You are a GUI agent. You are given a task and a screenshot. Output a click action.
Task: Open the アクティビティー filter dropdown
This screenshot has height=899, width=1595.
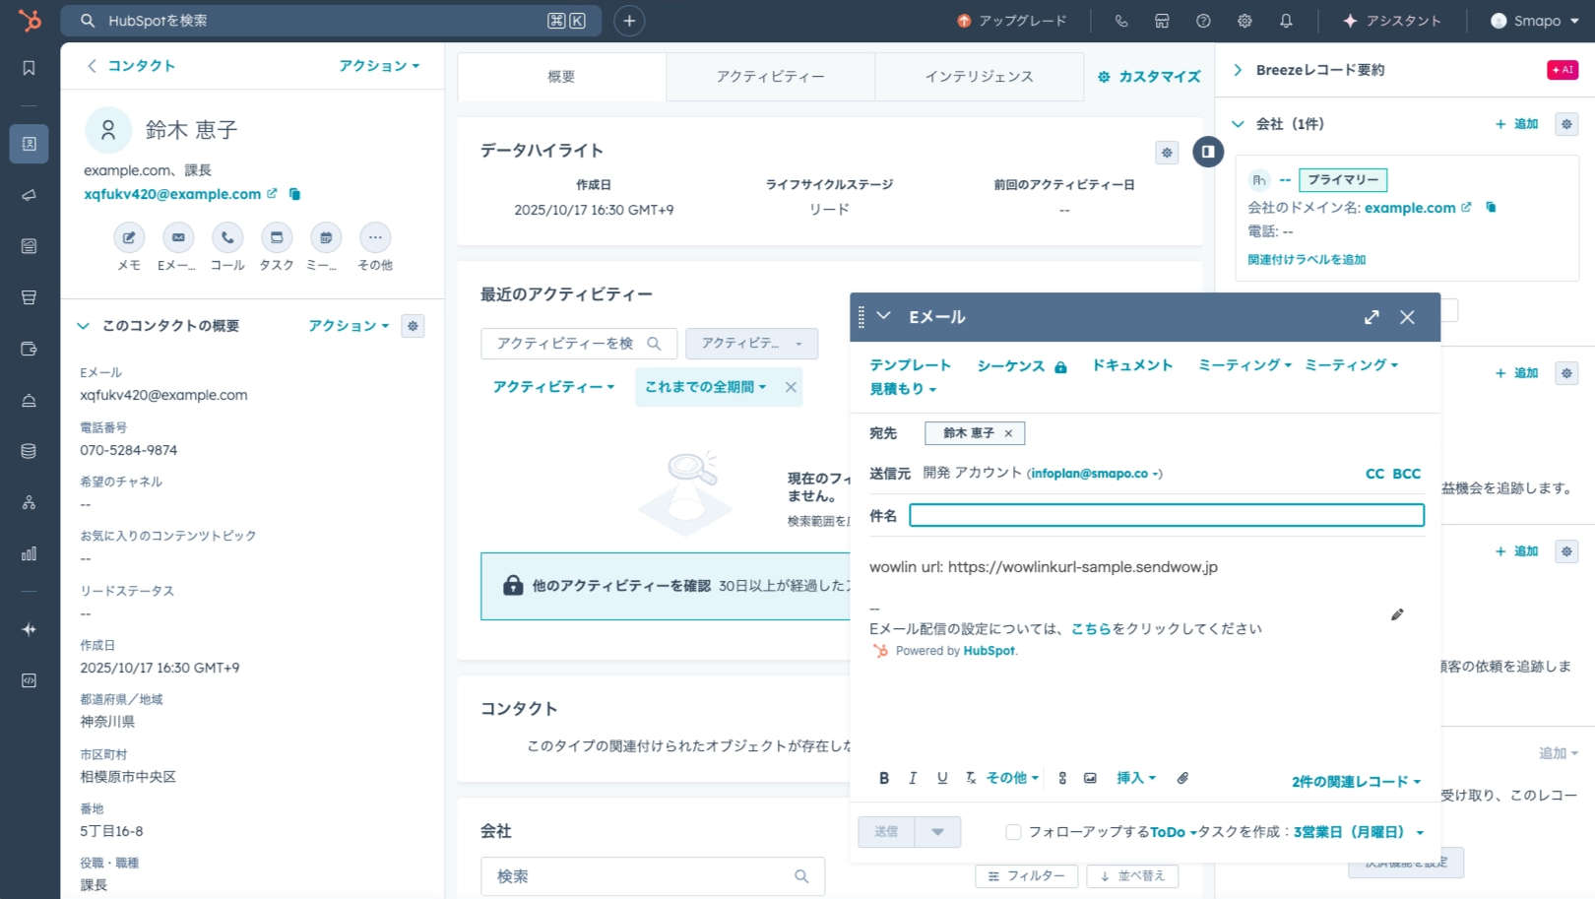point(553,387)
